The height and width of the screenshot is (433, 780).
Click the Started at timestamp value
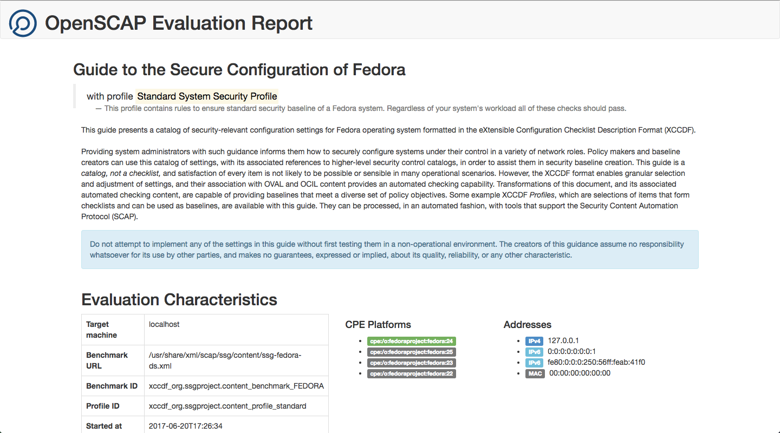pos(186,426)
